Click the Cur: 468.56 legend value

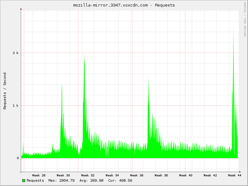click(120, 181)
